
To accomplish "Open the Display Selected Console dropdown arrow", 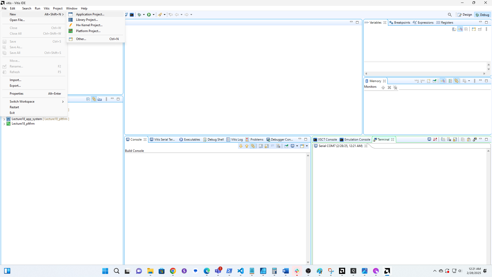I will pyautogui.click(x=297, y=146).
